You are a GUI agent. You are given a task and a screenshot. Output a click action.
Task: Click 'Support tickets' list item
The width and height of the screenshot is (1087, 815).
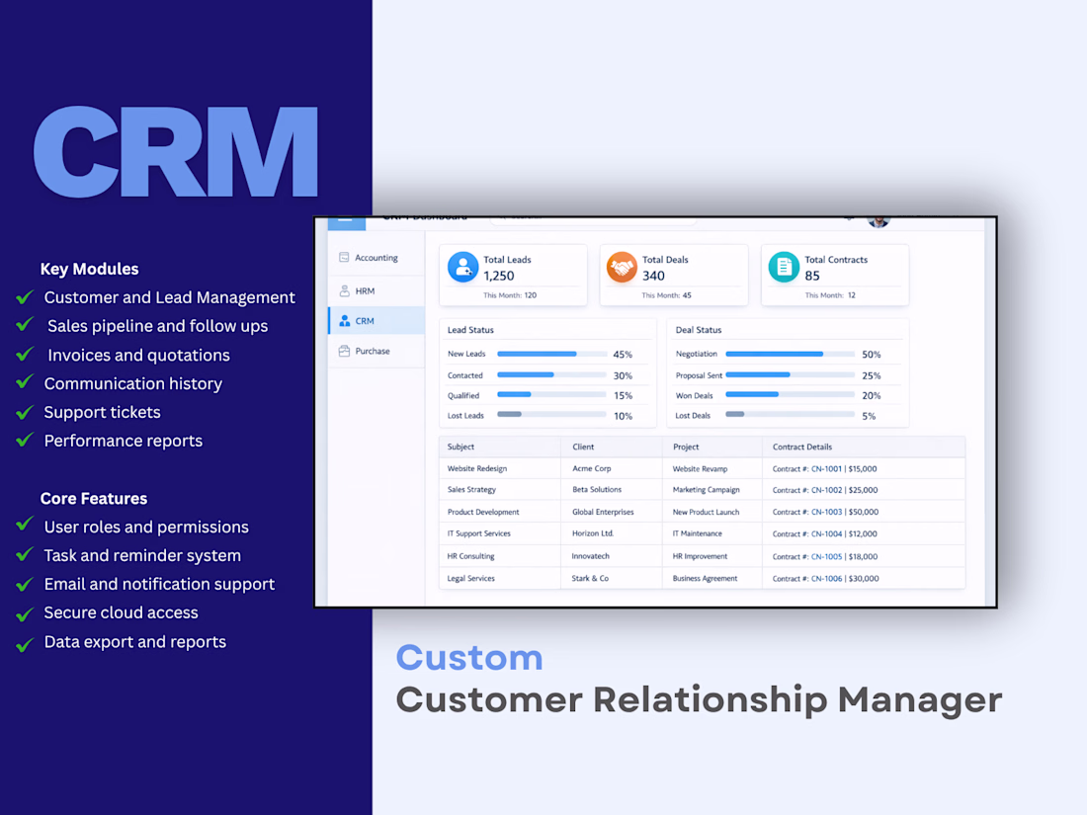click(x=102, y=412)
